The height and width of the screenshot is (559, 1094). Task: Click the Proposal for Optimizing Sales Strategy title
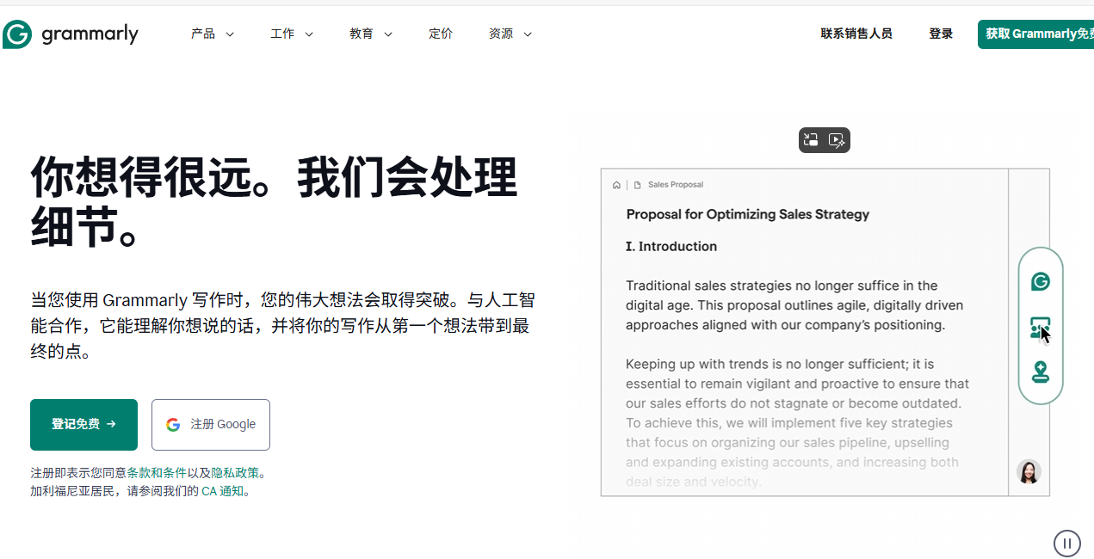click(x=748, y=214)
